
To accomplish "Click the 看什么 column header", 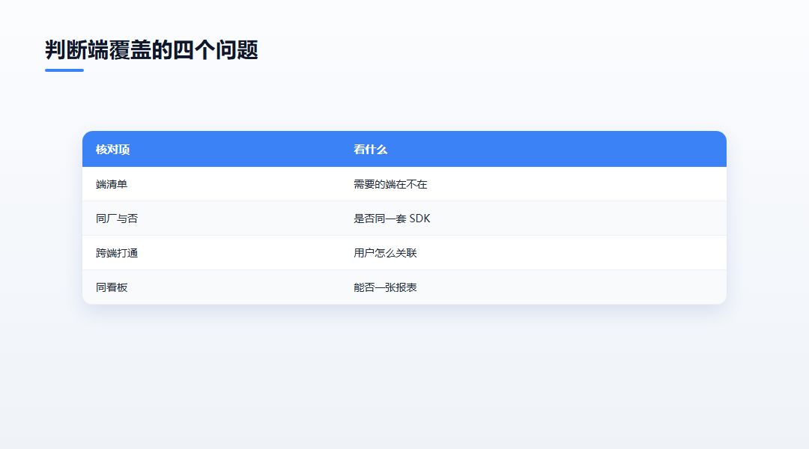I will pyautogui.click(x=533, y=150).
